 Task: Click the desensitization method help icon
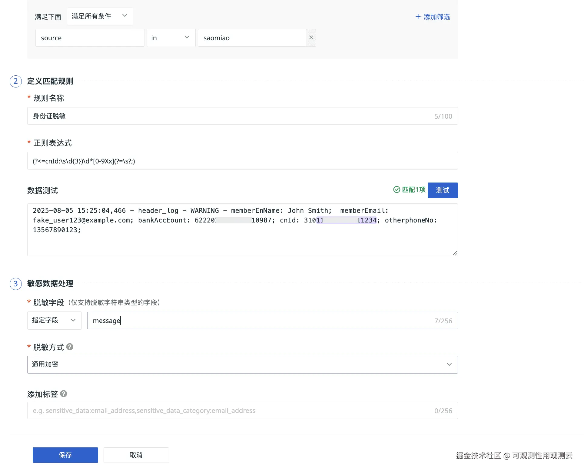pos(70,347)
